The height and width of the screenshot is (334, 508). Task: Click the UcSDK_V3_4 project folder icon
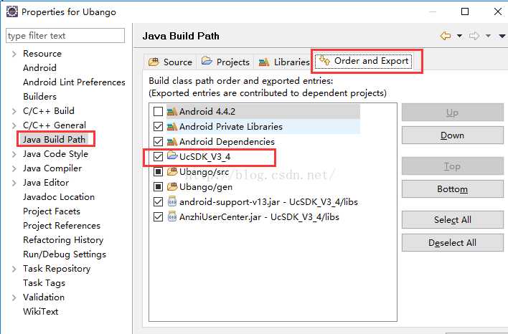coord(172,156)
